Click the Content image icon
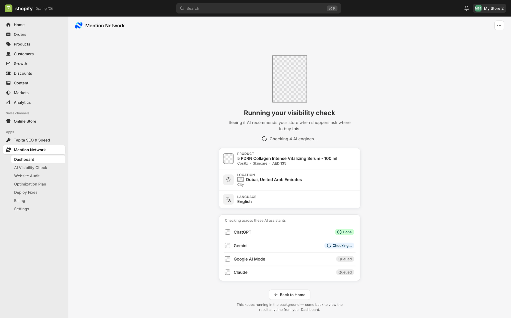This screenshot has width=511, height=318. pos(8,83)
